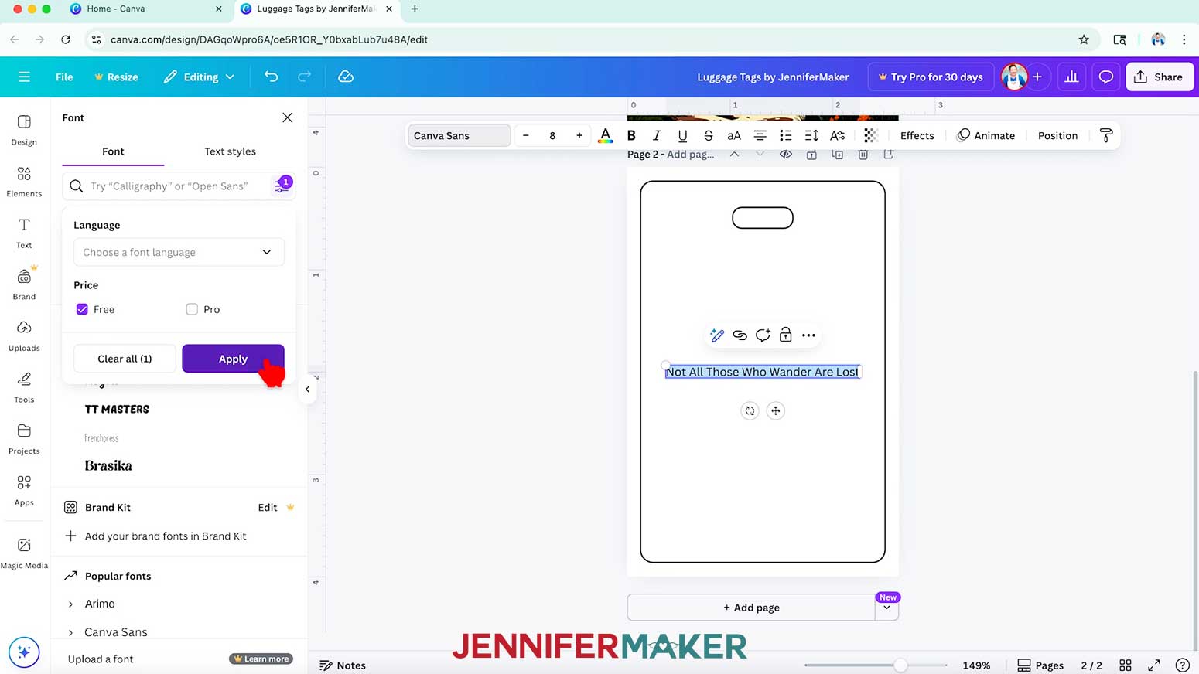Open the main hamburger menu

24,77
